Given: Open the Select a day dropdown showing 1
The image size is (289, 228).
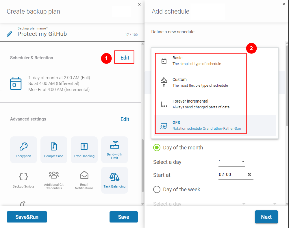Looking at the screenshot, I should pyautogui.click(x=231, y=162).
